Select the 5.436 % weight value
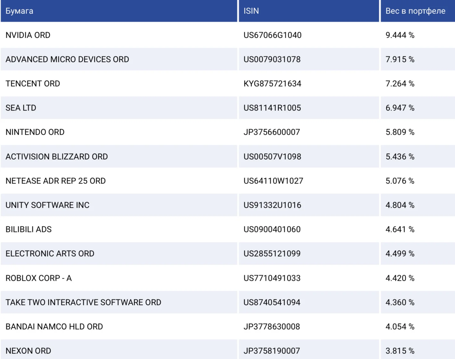Viewport: 455px width, 359px height. click(x=400, y=157)
